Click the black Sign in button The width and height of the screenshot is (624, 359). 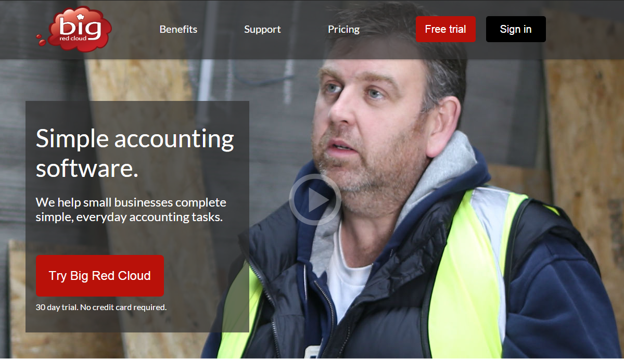(x=516, y=29)
